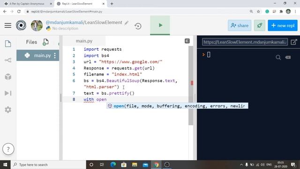Click 'text = bs.prettify()' code line
This screenshot has width=300, height=169.
[x=109, y=93]
